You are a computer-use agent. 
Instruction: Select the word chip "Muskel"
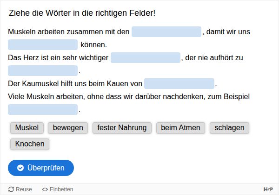click(x=27, y=127)
